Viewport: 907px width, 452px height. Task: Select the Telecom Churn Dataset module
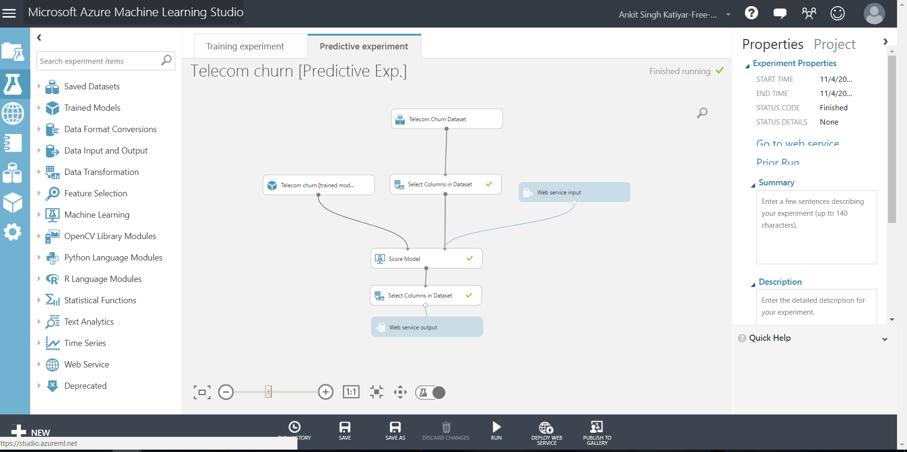pos(447,119)
